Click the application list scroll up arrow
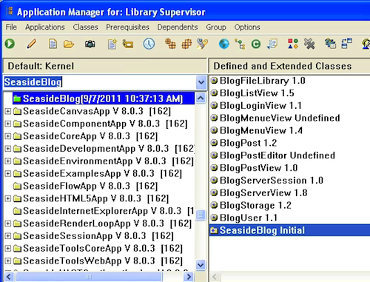This screenshot has height=282, width=370. (201, 98)
